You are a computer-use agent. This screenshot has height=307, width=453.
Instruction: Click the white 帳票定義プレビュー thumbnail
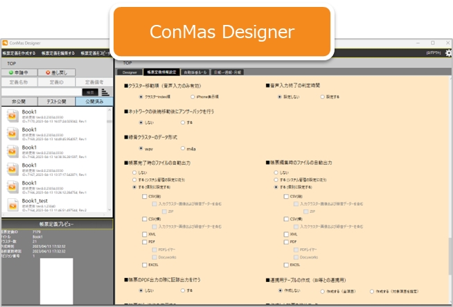pos(56,281)
